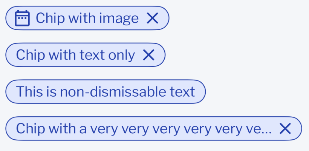Click the word 'only' in second chip
The height and width of the screenshot is (151, 309).
(122, 56)
